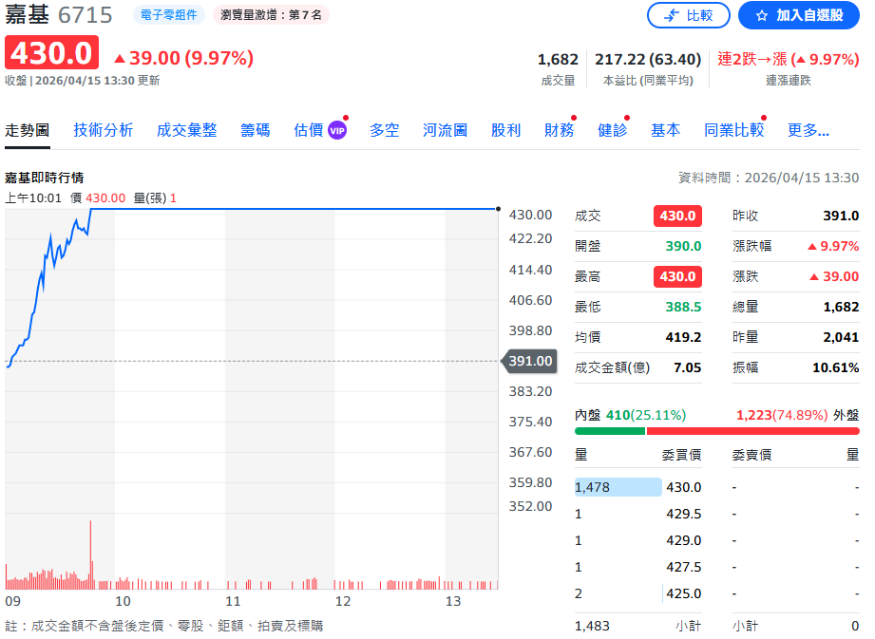The image size is (875, 639).
Task: Open the 成交彙整 tab
Action: (186, 130)
